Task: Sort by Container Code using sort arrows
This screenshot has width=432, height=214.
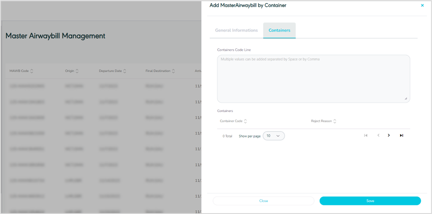Action: tap(245, 121)
